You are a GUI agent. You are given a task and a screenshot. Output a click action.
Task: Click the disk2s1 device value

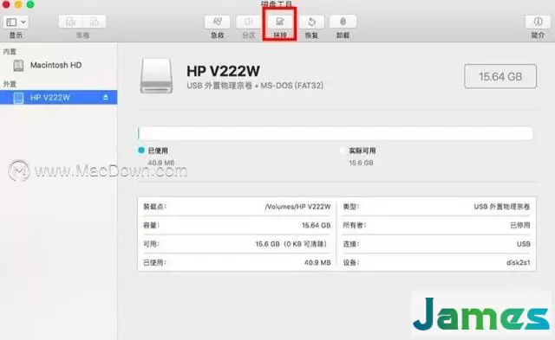[519, 263]
